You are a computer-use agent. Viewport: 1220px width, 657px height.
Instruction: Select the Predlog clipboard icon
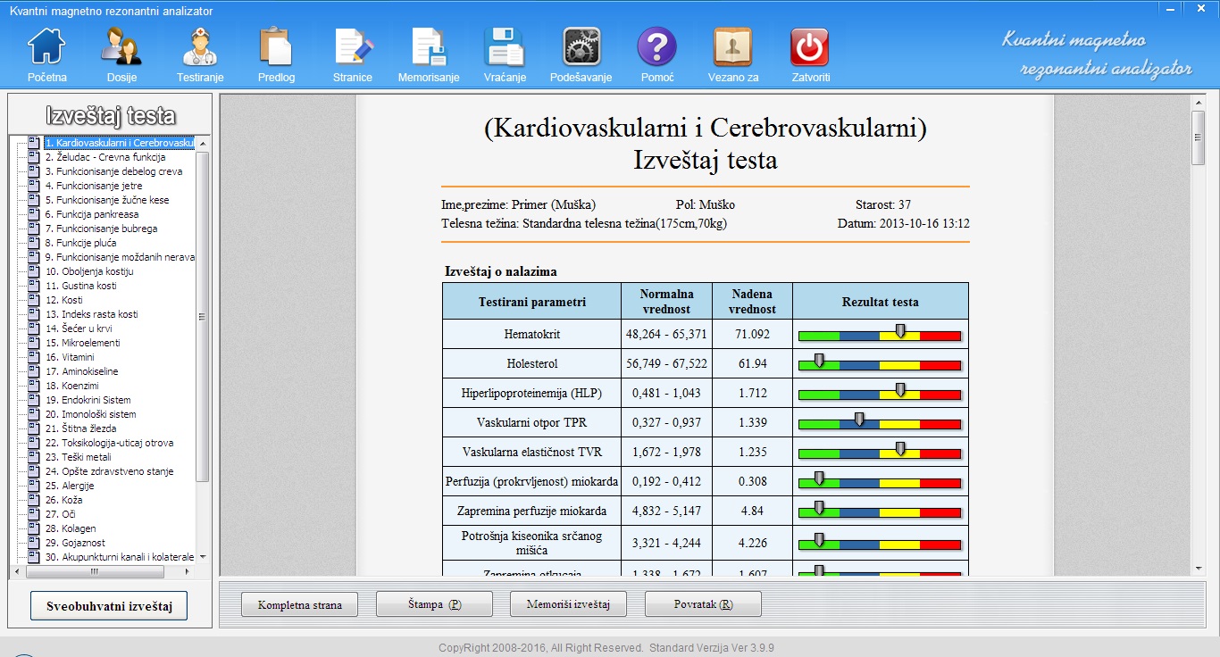pos(276,47)
